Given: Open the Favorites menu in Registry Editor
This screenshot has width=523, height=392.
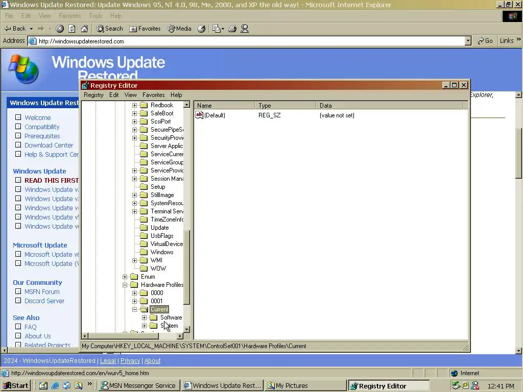Looking at the screenshot, I should point(153,94).
